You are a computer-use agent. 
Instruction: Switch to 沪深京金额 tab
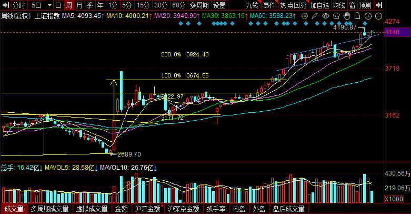pyautogui.click(x=184, y=209)
